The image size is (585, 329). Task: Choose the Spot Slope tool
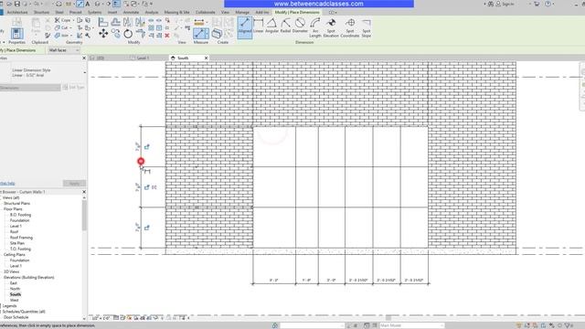click(367, 27)
